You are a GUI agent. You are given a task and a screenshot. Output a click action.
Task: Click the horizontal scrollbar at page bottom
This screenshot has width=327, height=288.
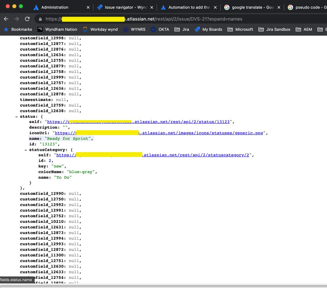pyautogui.click(x=164, y=286)
